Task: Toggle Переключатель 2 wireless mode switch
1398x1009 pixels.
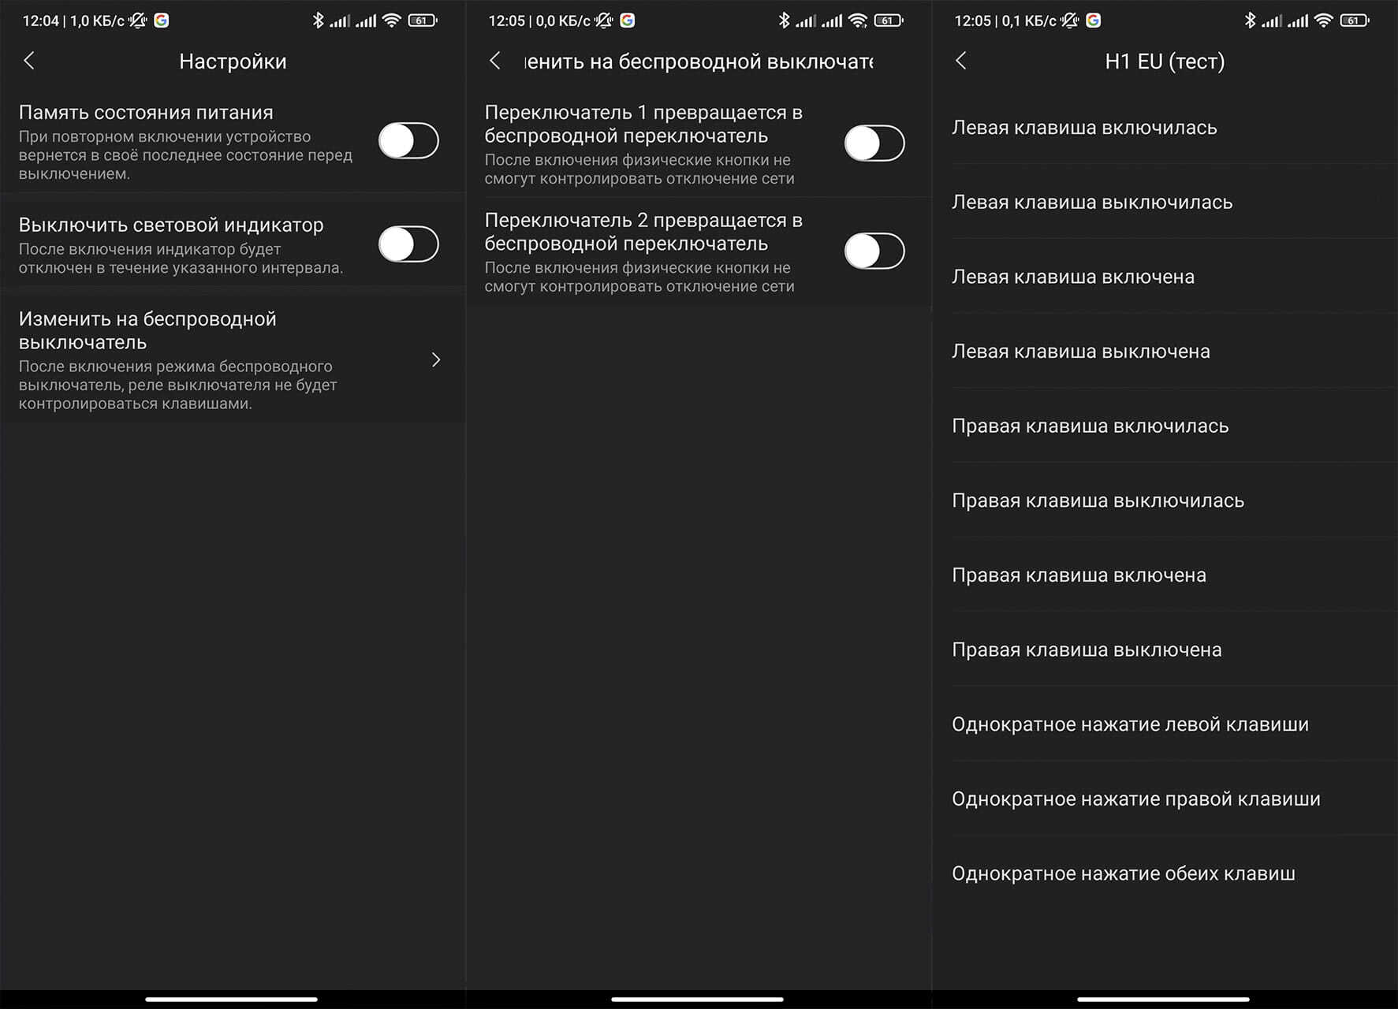Action: [x=874, y=251]
